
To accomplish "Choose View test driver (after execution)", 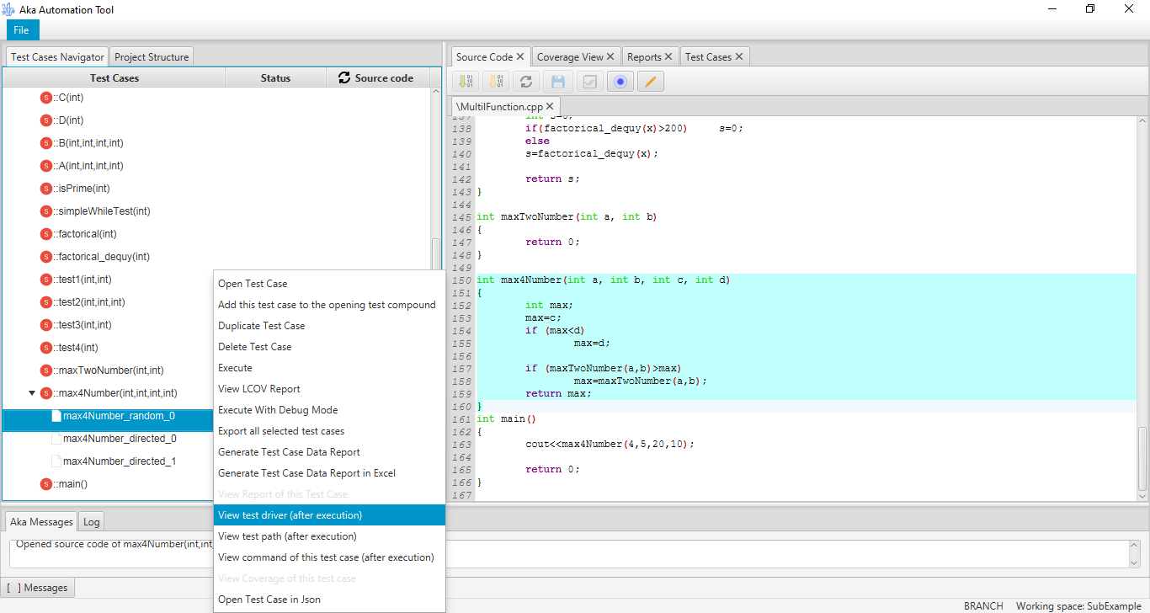I will coord(329,515).
